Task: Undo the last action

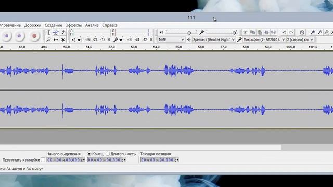Action: click(x=284, y=32)
